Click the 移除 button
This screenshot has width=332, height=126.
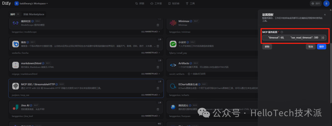[x=267, y=47]
